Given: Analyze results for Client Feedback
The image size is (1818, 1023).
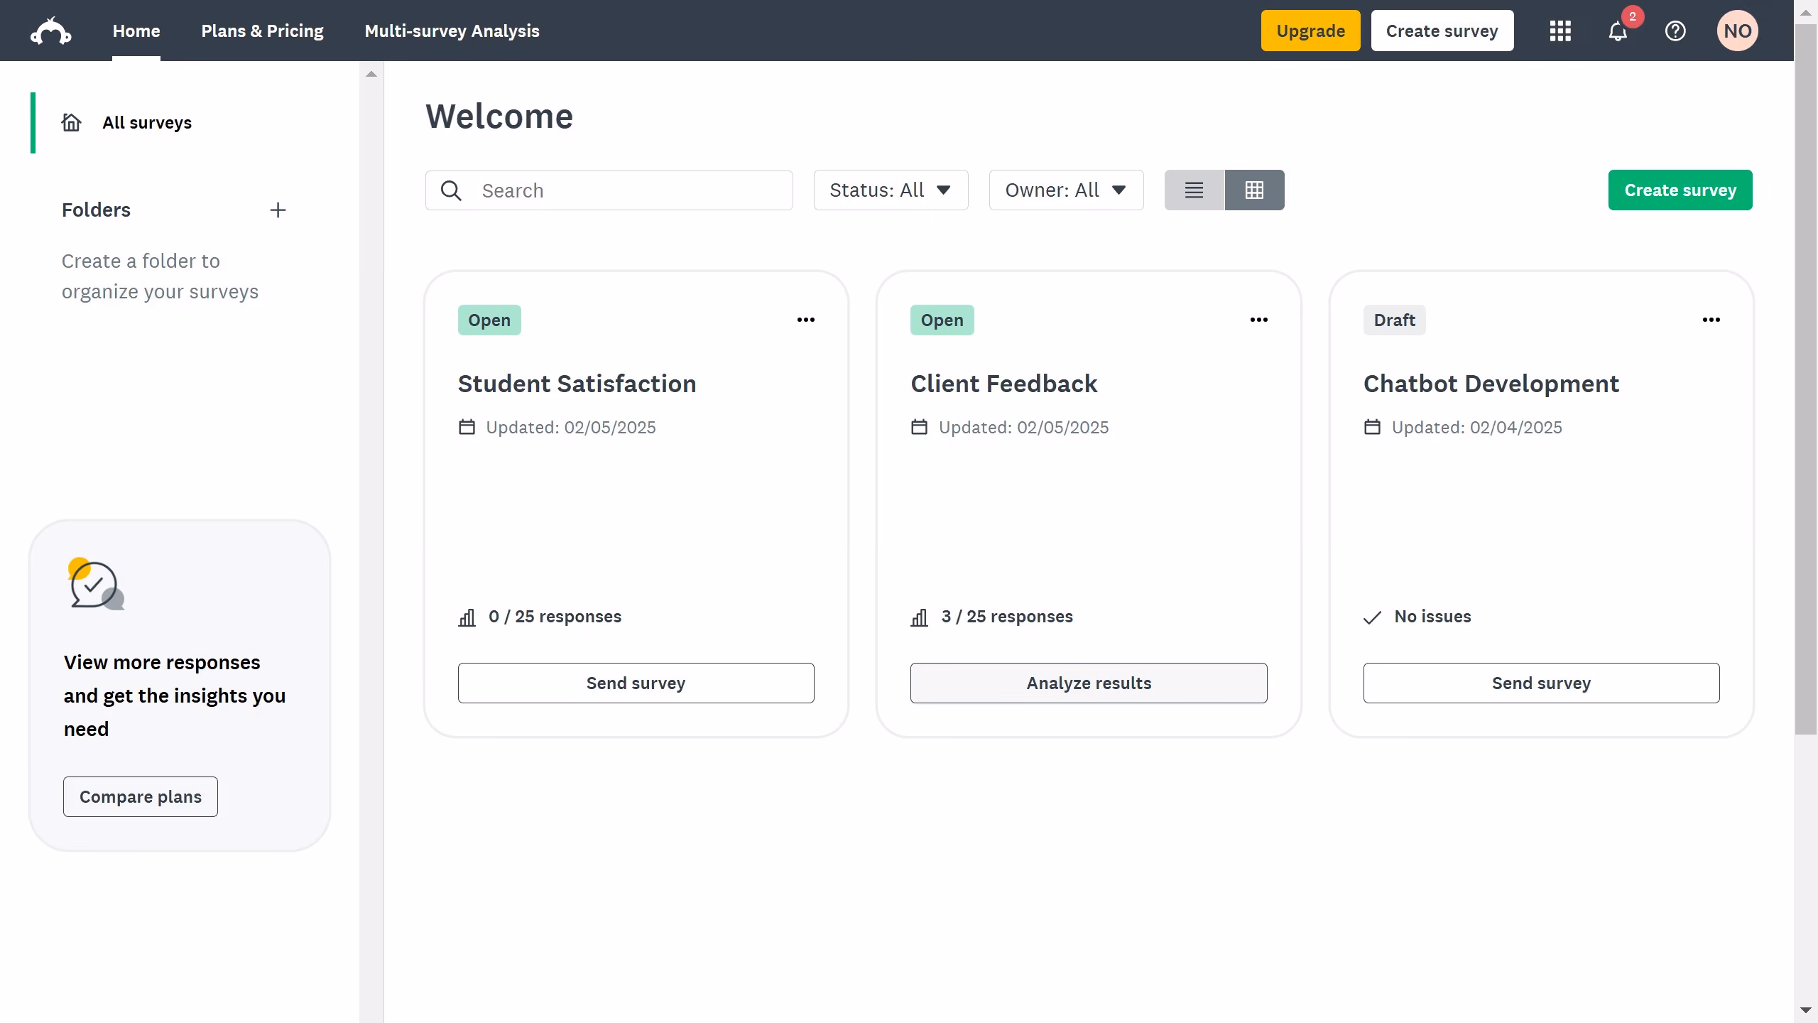Looking at the screenshot, I should point(1089,683).
